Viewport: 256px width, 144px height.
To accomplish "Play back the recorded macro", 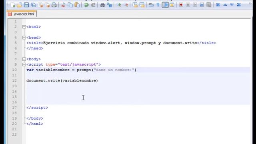I will [195, 5].
